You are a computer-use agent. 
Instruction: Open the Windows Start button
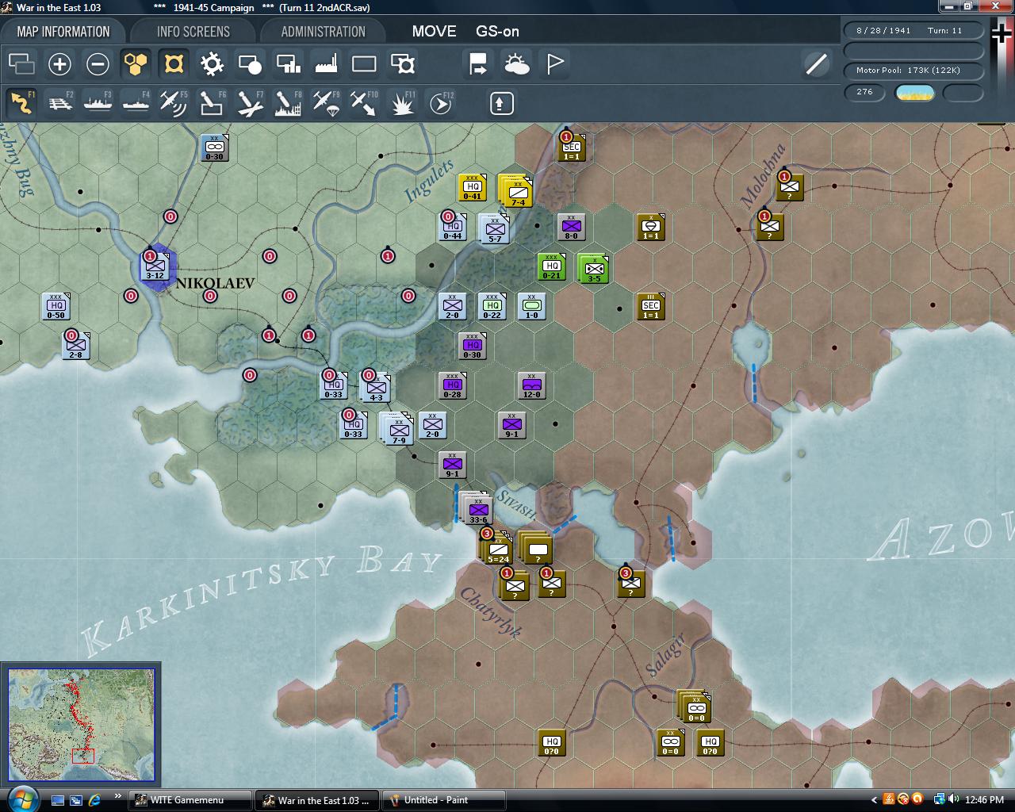pyautogui.click(x=21, y=799)
